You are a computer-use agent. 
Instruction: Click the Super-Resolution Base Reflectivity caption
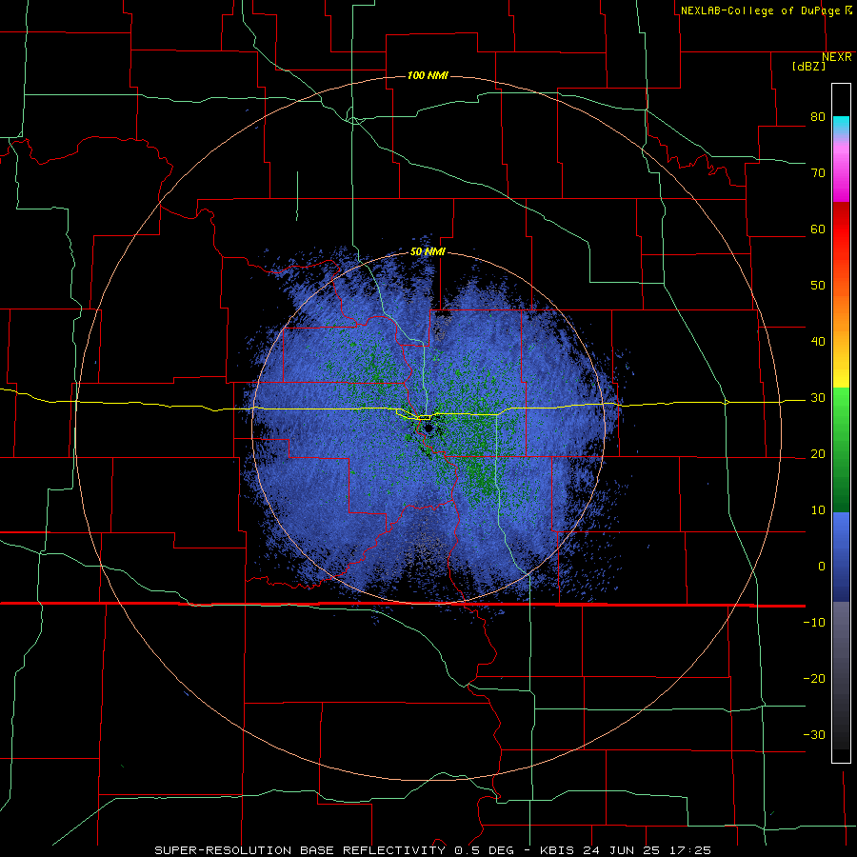(x=433, y=850)
